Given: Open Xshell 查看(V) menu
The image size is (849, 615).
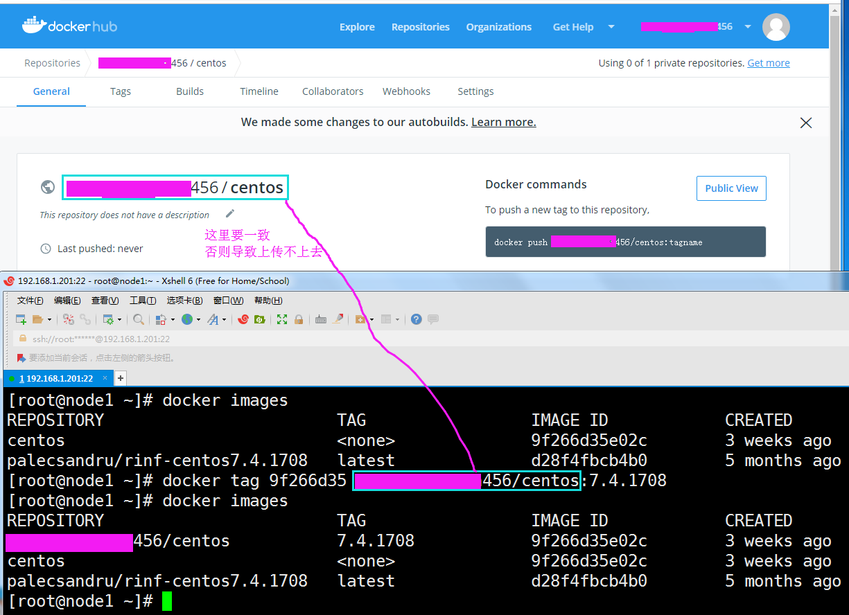Looking at the screenshot, I should (x=105, y=300).
